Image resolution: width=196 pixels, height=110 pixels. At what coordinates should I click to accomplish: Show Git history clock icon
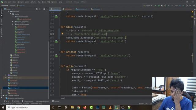pyautogui.click(x=187, y=5)
